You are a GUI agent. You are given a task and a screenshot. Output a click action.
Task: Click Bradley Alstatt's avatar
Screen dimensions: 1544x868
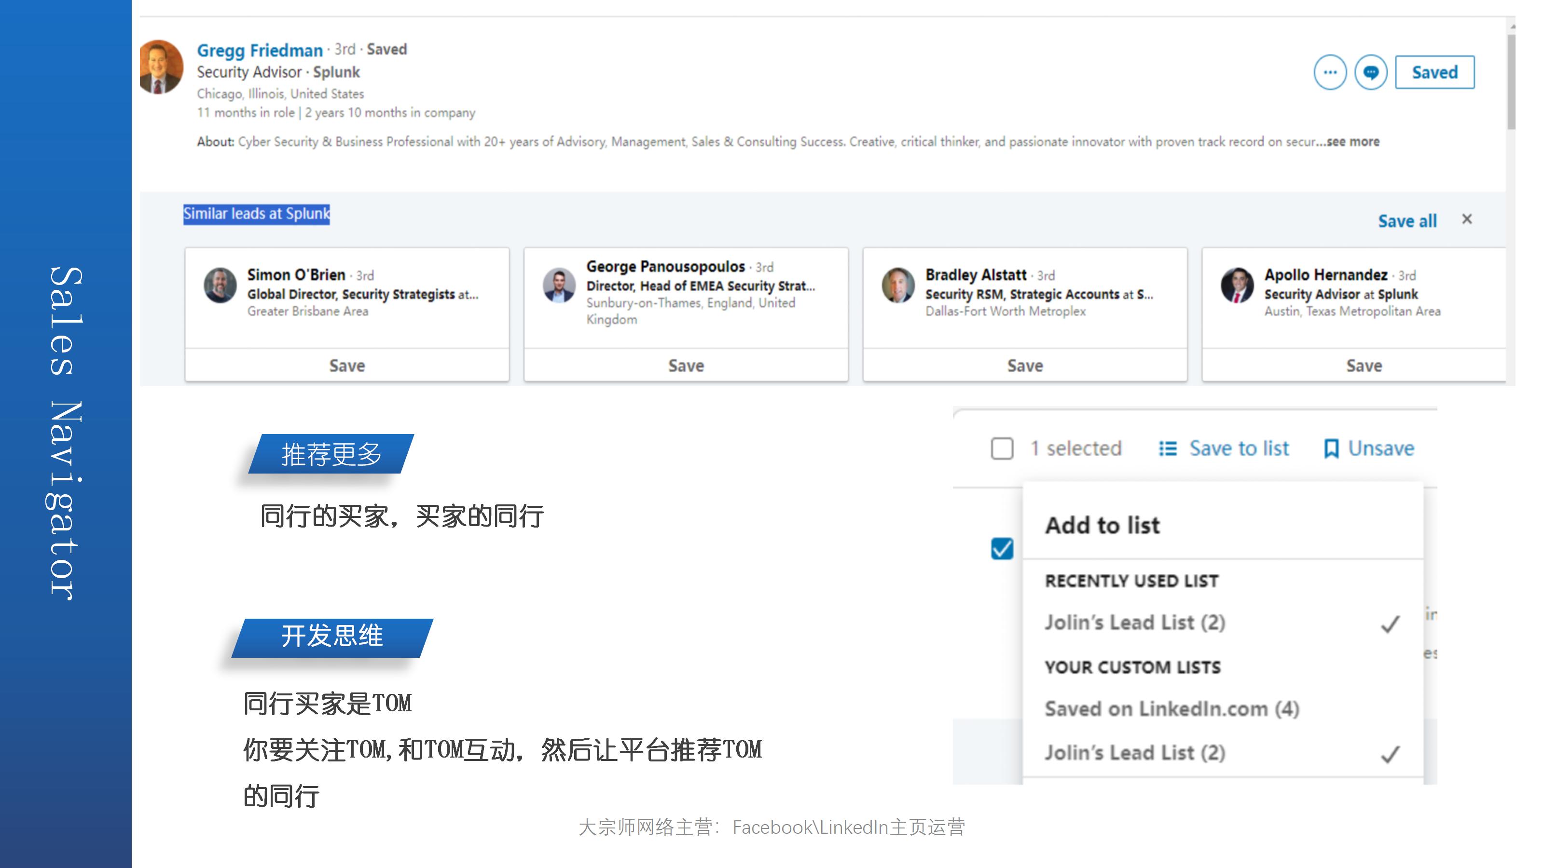(x=898, y=285)
